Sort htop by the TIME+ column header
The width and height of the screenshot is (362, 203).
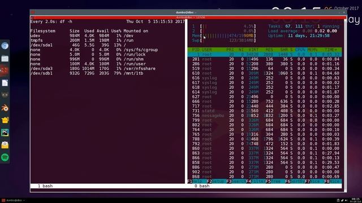click(x=331, y=50)
